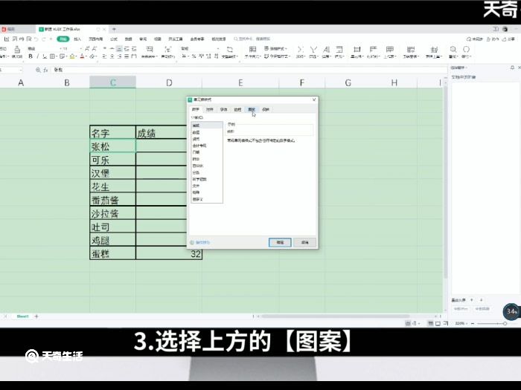
Task: Select the column C header
Action: point(112,82)
